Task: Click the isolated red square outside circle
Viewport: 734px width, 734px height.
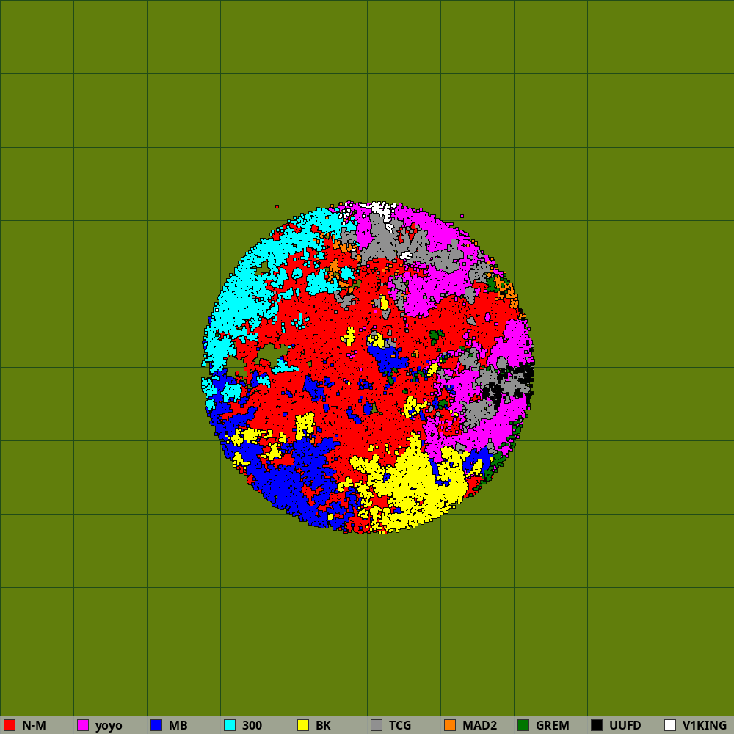Action: [277, 207]
